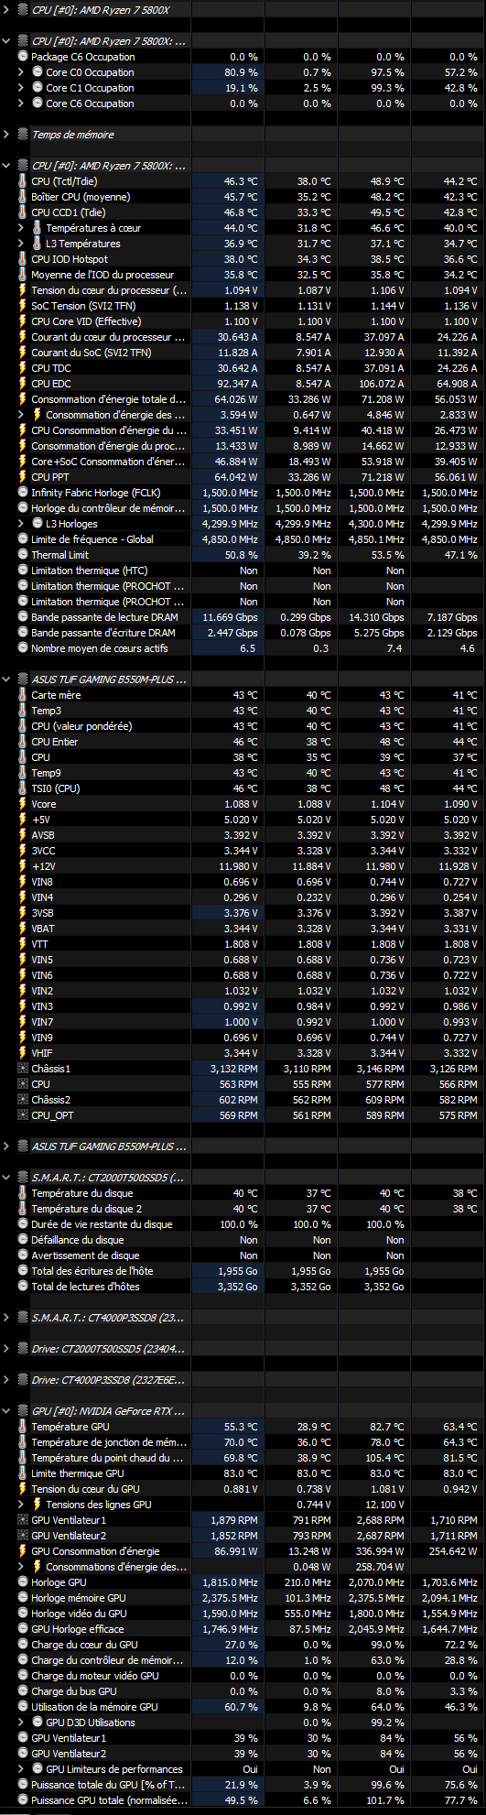Select the icon beside Charge du cœur du GPU
486x1815 pixels.
[x=23, y=1645]
